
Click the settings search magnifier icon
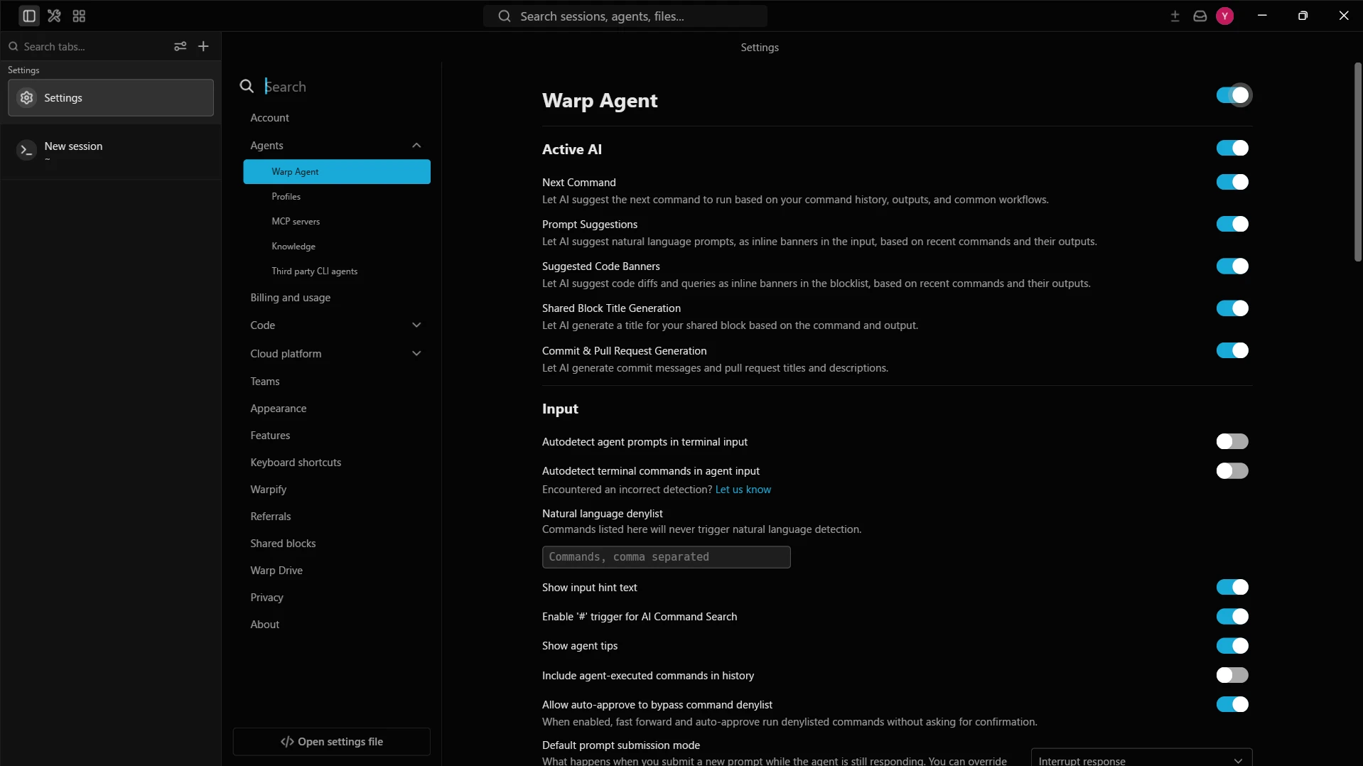(x=247, y=87)
